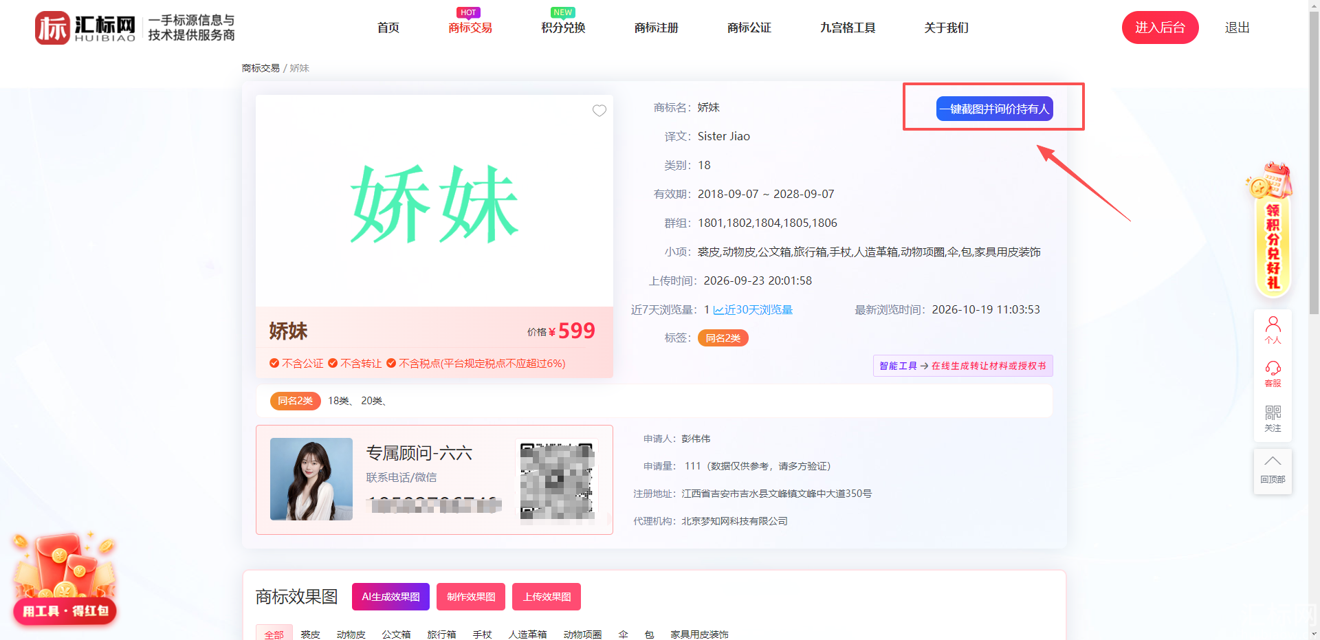
Task: Click the 用工具·得红包 red envelope promo
Action: (64, 579)
